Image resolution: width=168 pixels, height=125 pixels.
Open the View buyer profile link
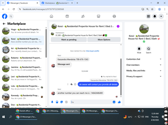point(92,51)
